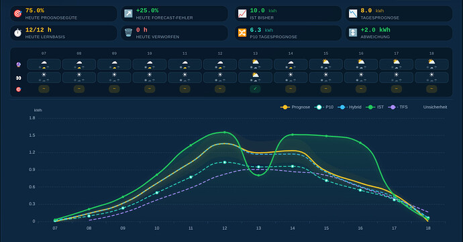Click the stopwatch icon beside Heute Lernbasis
Screen dimensions: 463x242
coord(17,33)
